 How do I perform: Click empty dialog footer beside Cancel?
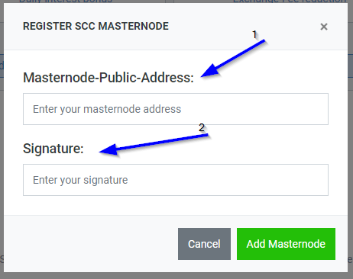click(89, 244)
